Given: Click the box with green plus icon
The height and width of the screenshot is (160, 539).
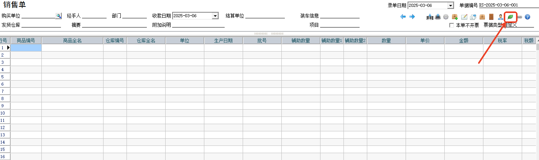Looking at the screenshot, I should (x=455, y=17).
